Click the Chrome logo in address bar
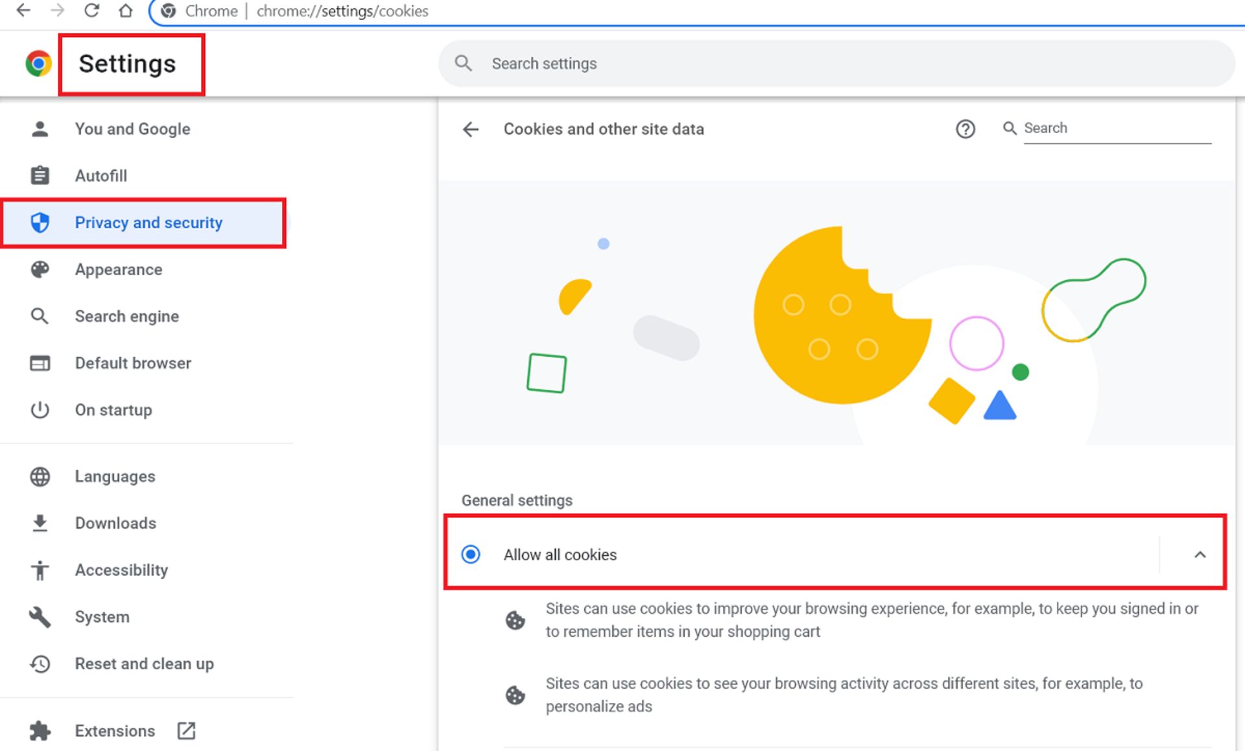 (x=167, y=10)
